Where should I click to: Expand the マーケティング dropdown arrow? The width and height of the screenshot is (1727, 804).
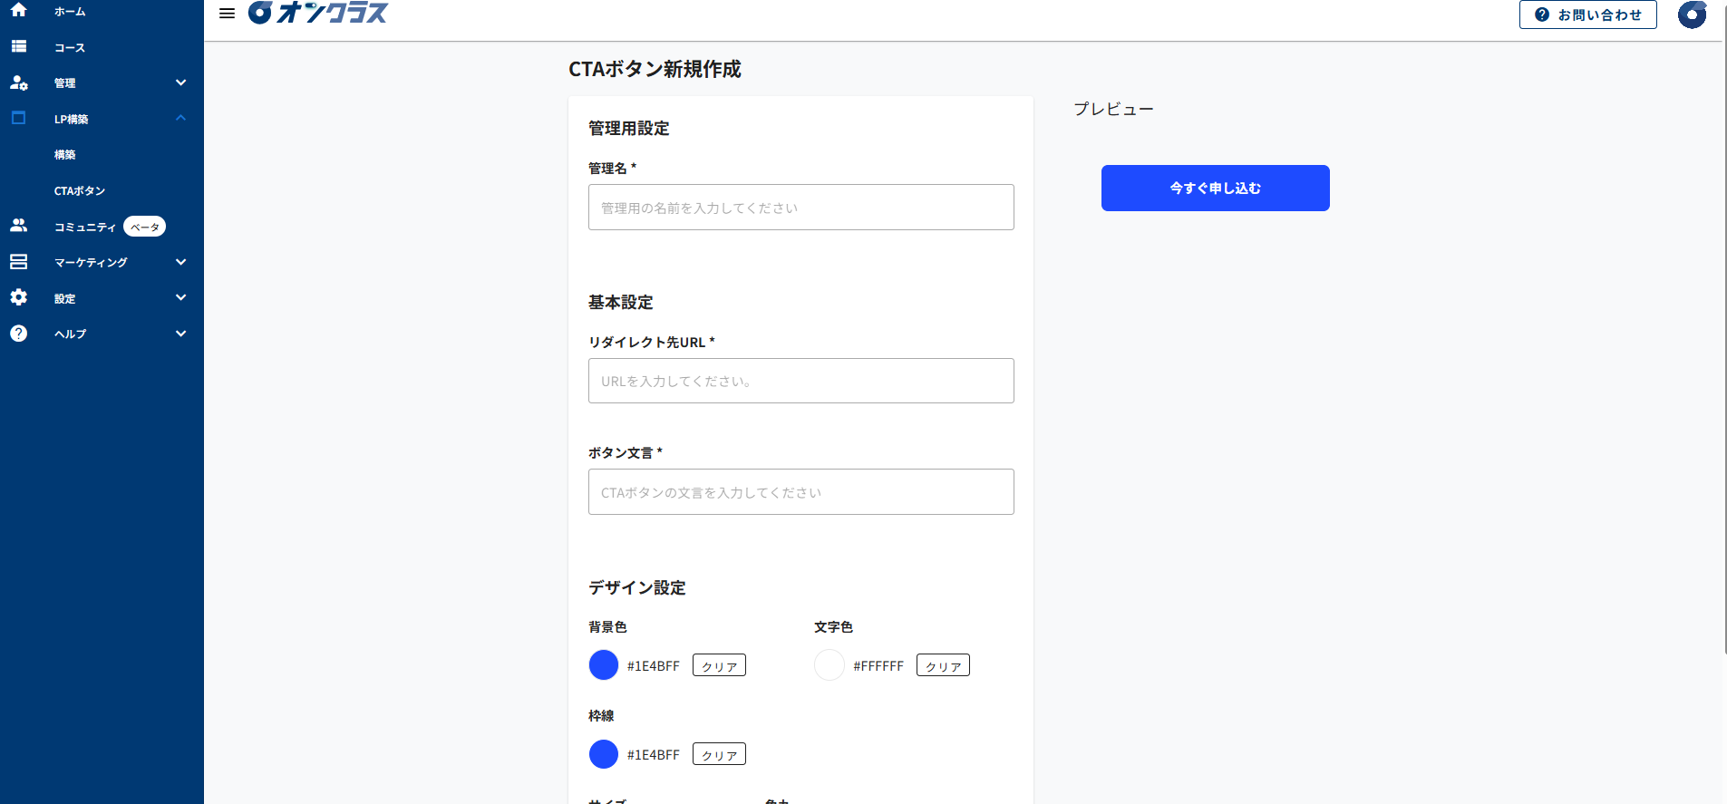tap(180, 262)
